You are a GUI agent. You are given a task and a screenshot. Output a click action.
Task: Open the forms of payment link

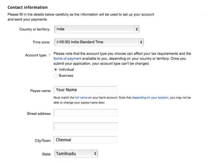(x=67, y=59)
